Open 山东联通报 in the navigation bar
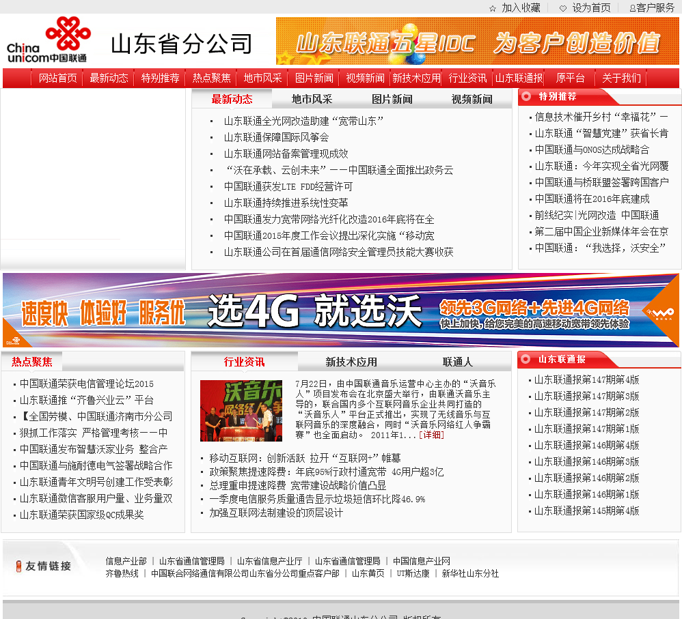Screen dimensions: 682x619 click(519, 78)
